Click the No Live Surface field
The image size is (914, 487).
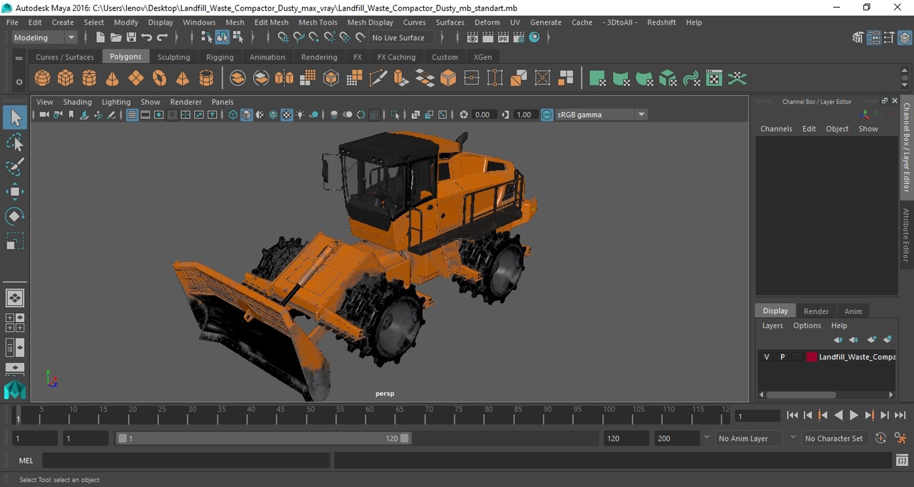pyautogui.click(x=402, y=38)
